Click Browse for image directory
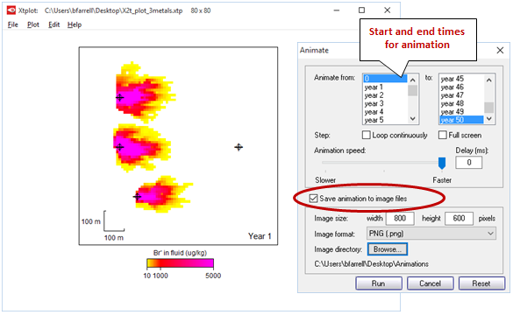 (388, 249)
